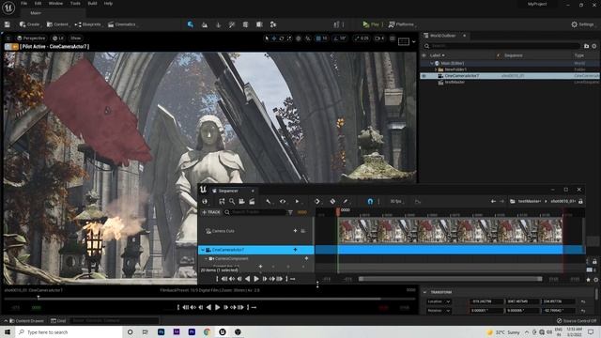Open the Content dropdown in main toolbar
This screenshot has height=338, width=601.
pos(57,24)
